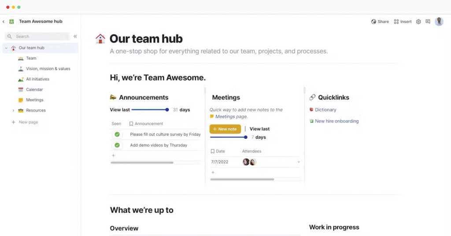The height and width of the screenshot is (236, 451).
Task: Click the All initiatives mountain icon
Action: click(21, 79)
